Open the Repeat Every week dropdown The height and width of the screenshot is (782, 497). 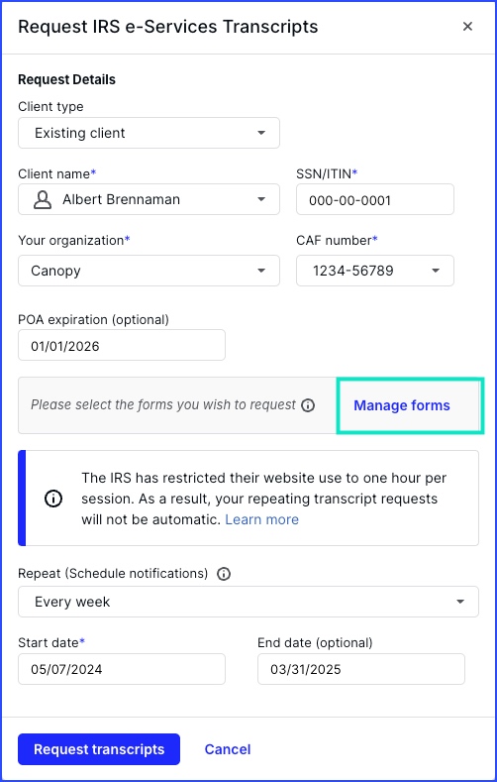(248, 602)
